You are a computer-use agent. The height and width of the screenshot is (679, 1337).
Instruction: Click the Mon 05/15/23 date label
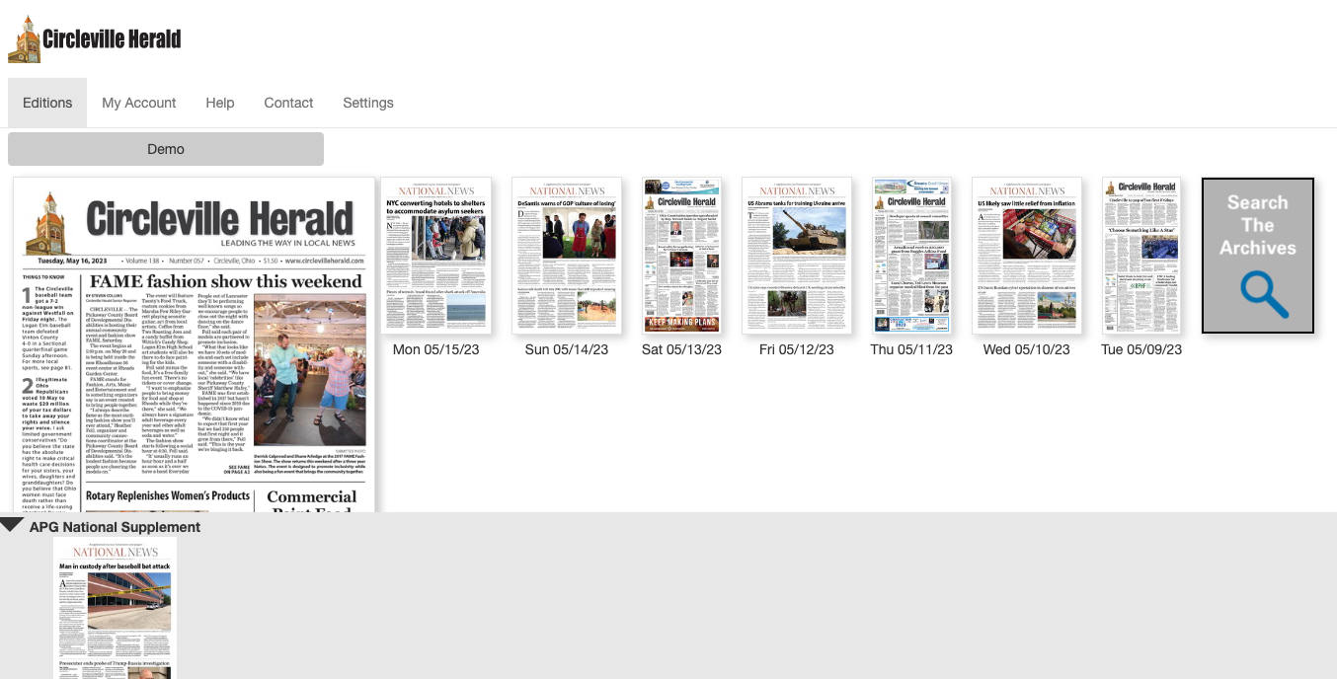pyautogui.click(x=435, y=349)
